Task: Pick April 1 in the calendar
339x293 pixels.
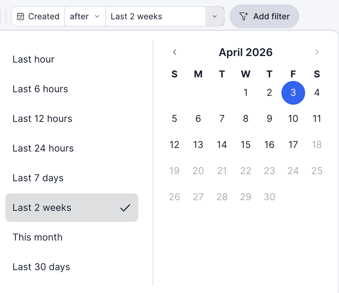Action: click(245, 93)
